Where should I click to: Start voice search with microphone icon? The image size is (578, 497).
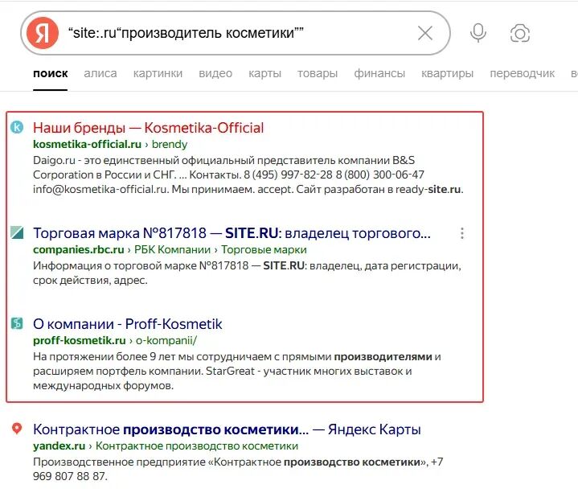click(x=478, y=33)
